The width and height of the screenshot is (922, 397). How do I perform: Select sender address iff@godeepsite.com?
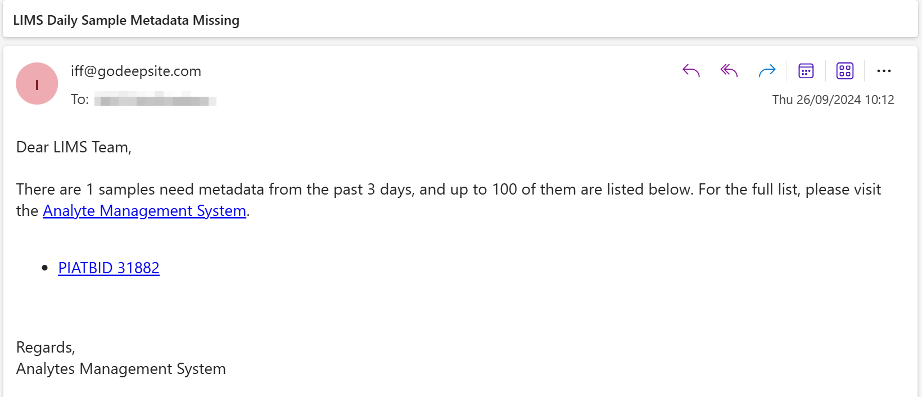(136, 71)
